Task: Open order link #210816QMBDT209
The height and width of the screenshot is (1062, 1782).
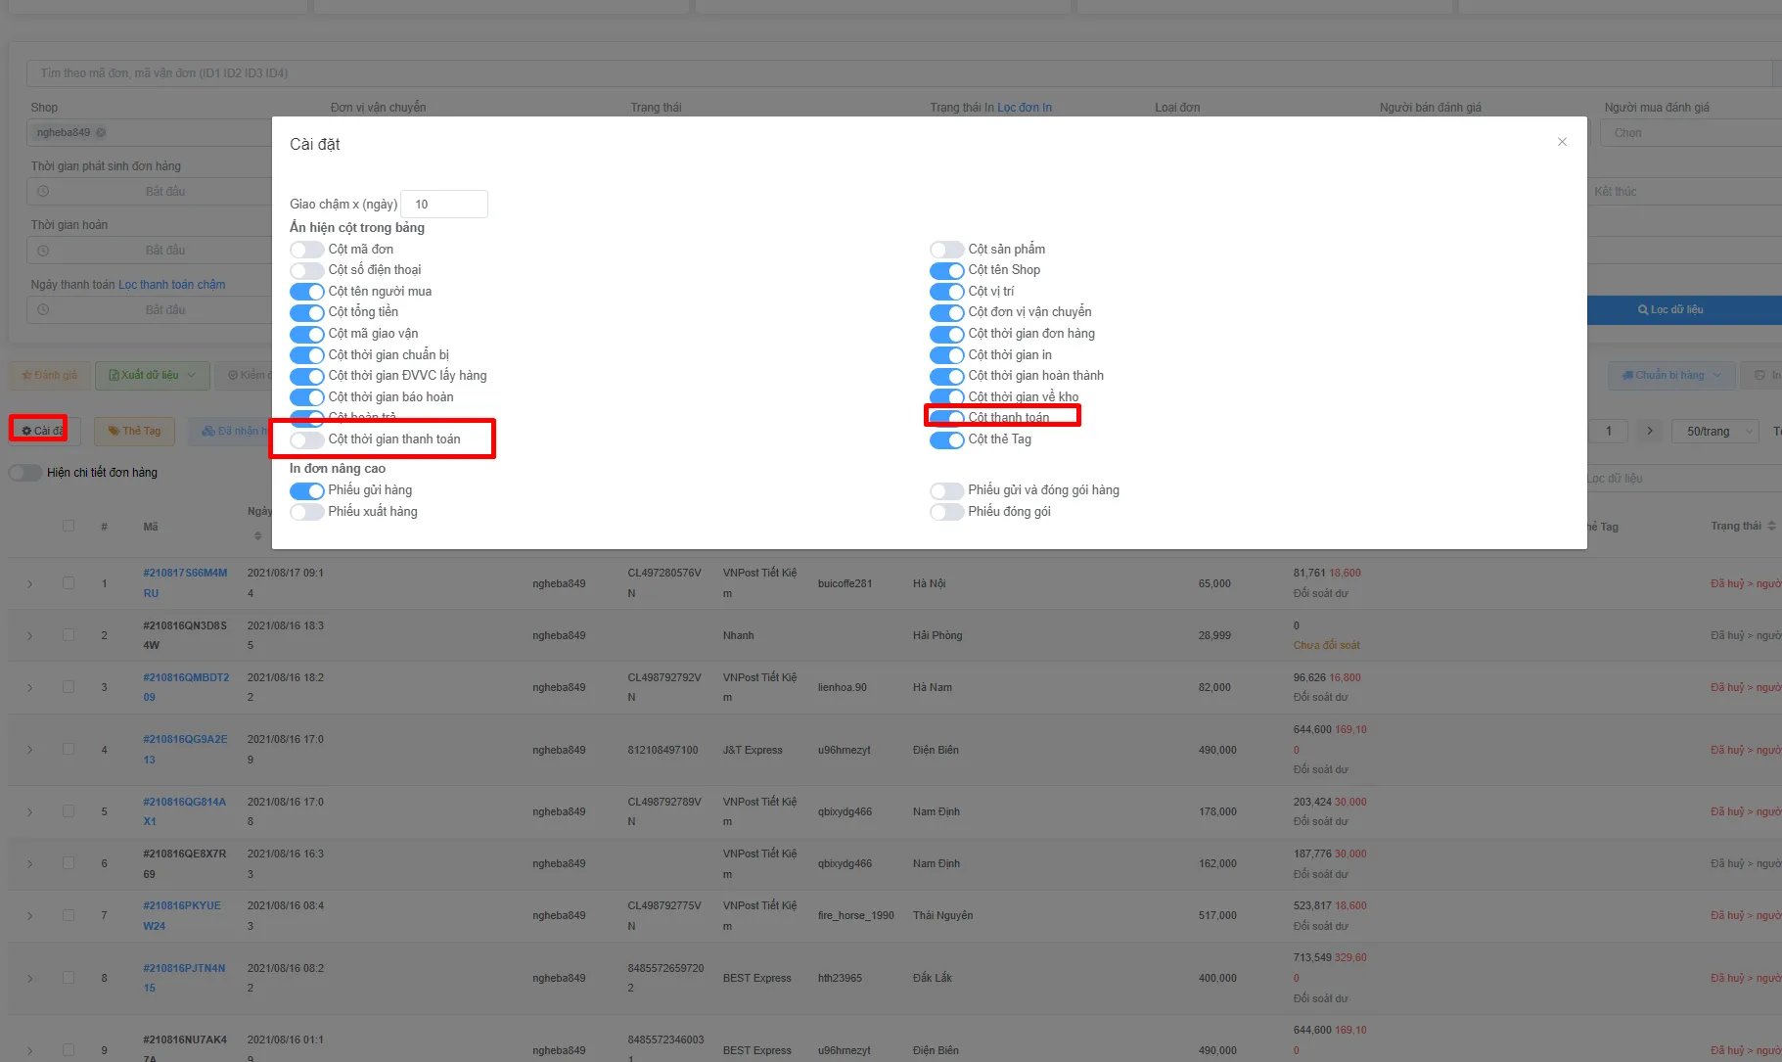Action: click(186, 687)
